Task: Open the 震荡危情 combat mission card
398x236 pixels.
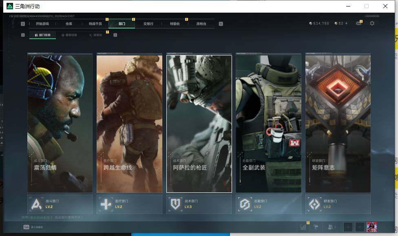Action: [60, 124]
